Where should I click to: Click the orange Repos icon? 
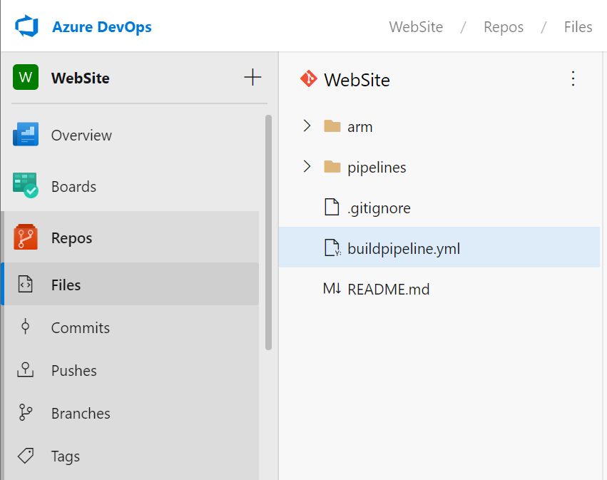coord(26,238)
